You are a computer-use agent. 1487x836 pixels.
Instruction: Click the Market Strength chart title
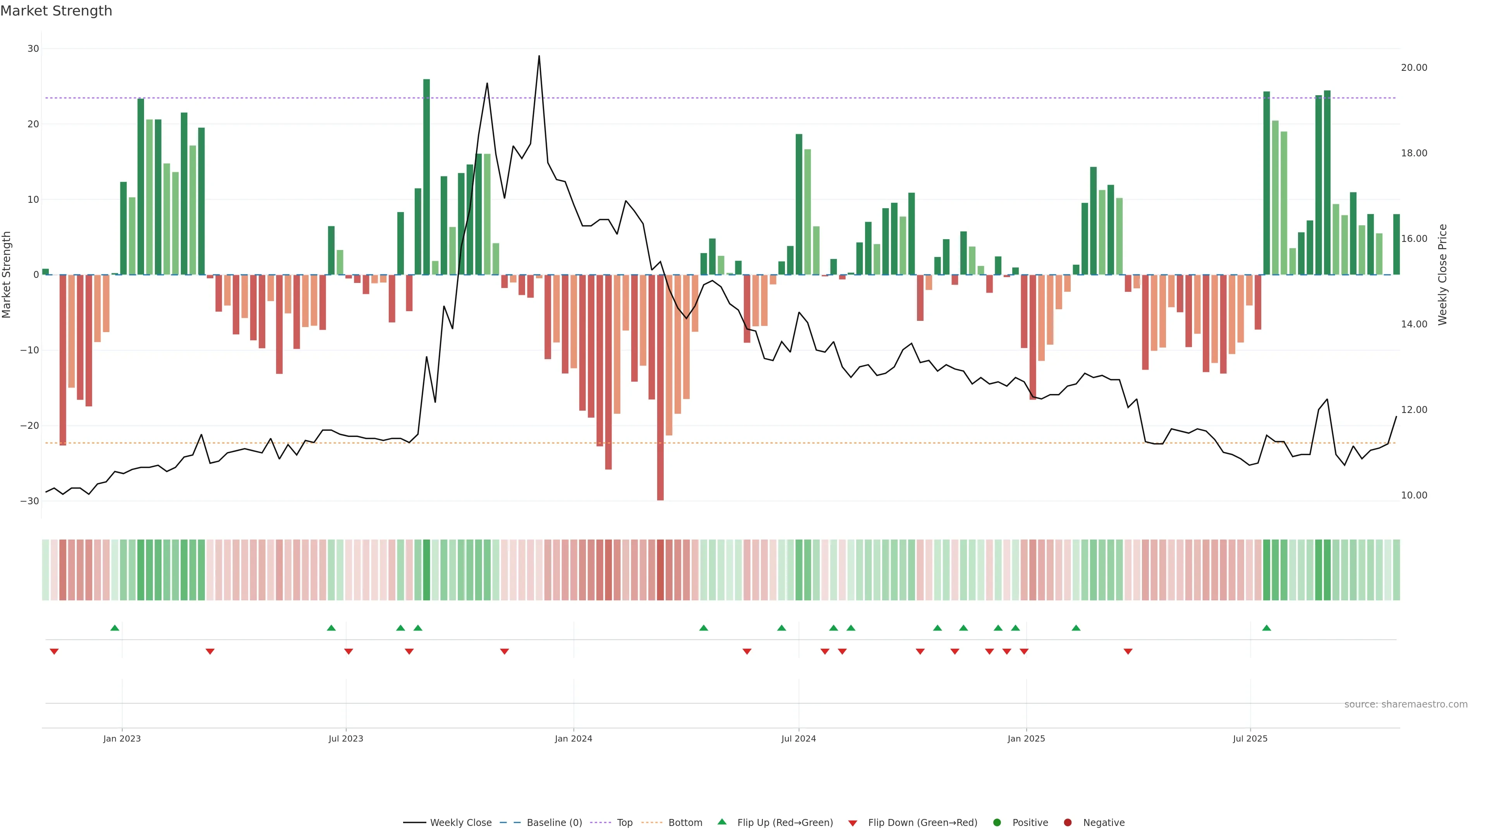click(x=56, y=11)
